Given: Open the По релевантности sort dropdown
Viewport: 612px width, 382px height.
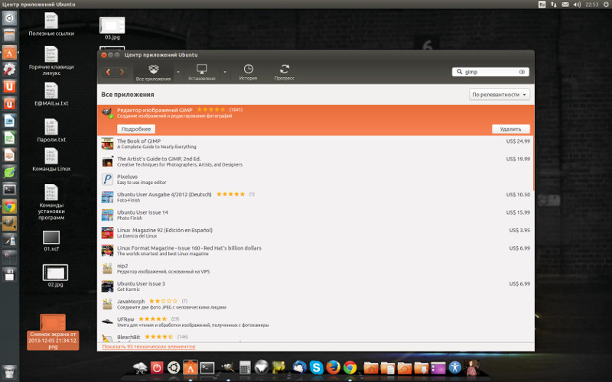Looking at the screenshot, I should tap(500, 95).
